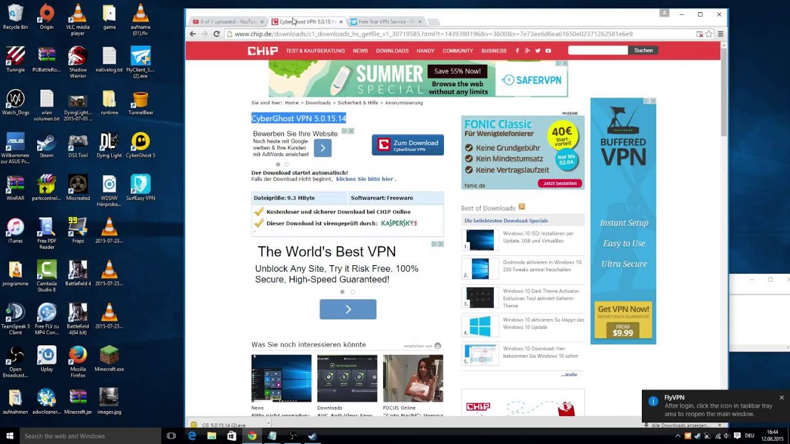Viewport: 790px width, 444px height.
Task: Open Minecraft.exe desktop icon
Action: tap(109, 359)
